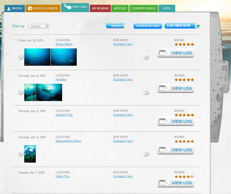
Task: Click next photo arrow in Machchafushi Wreck row
Action: pos(146,153)
